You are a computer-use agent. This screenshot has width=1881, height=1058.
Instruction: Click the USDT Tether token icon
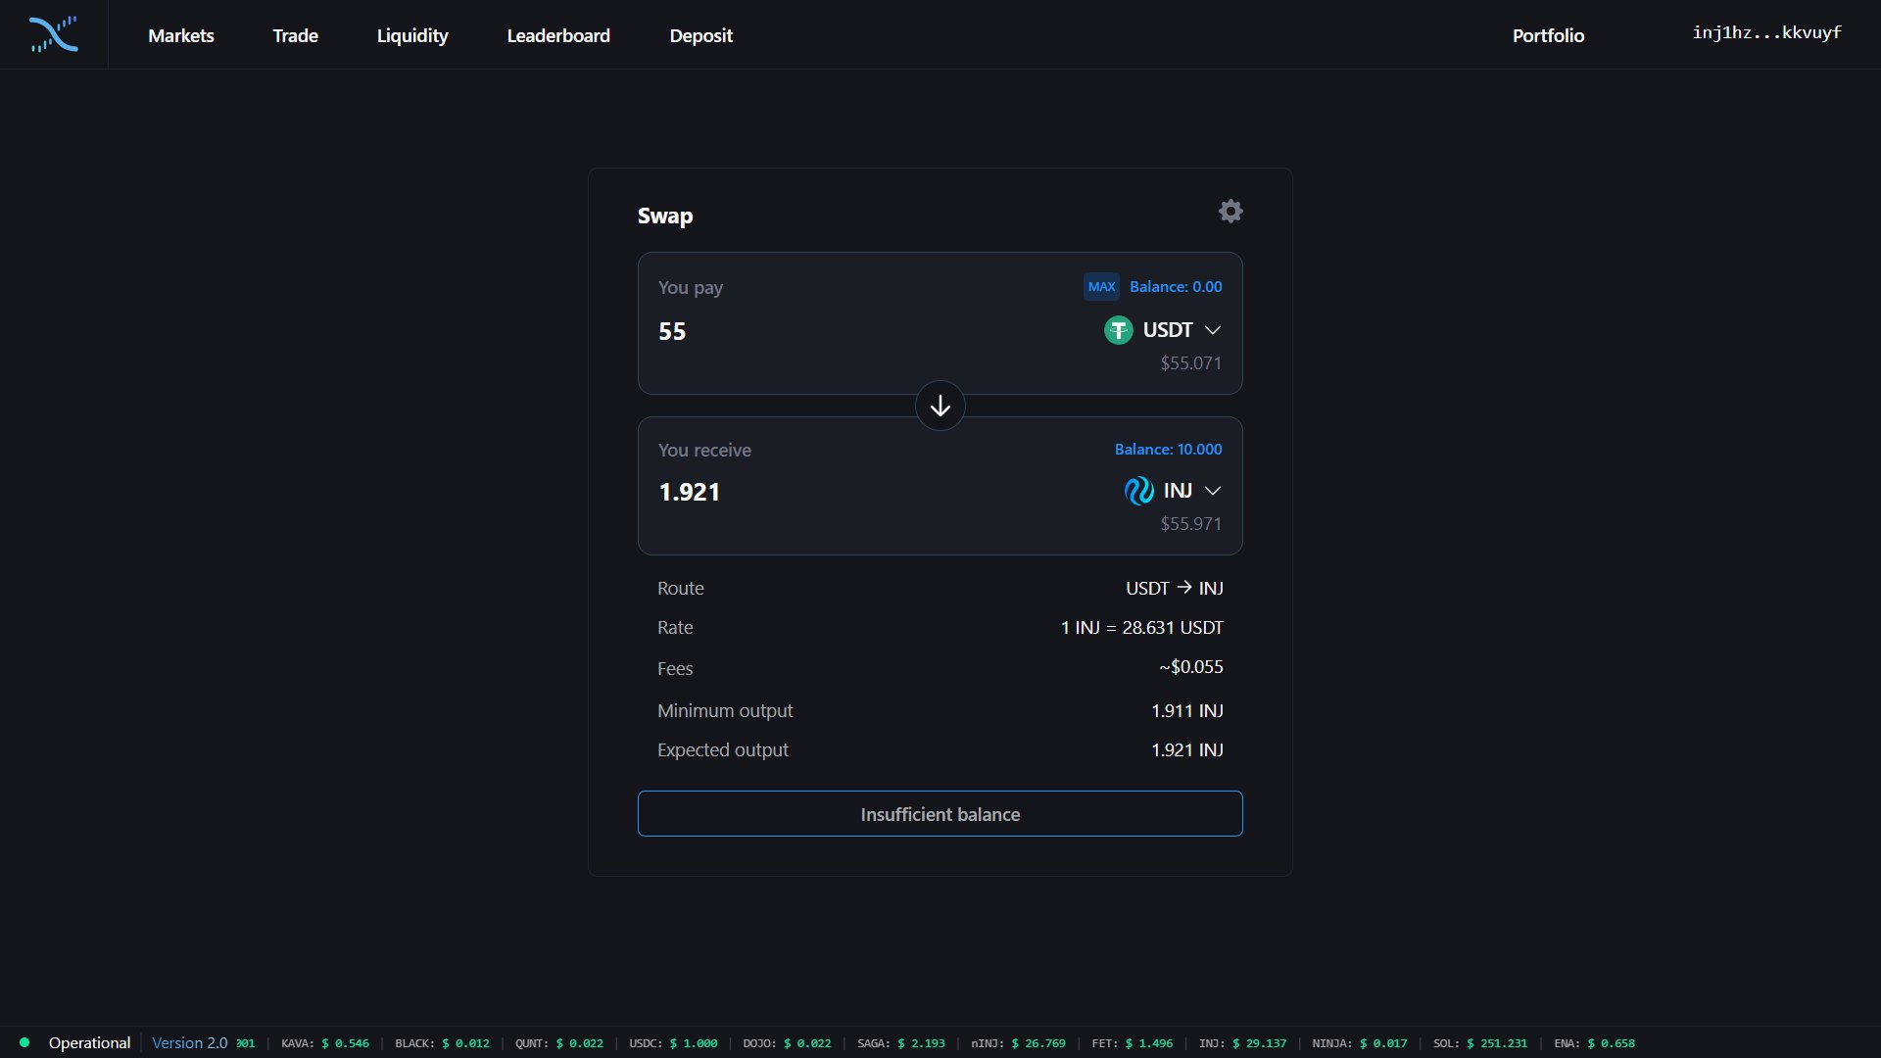pyautogui.click(x=1119, y=330)
